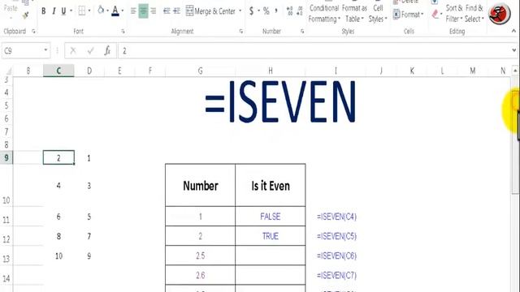Decrease decimal places

click(x=300, y=11)
